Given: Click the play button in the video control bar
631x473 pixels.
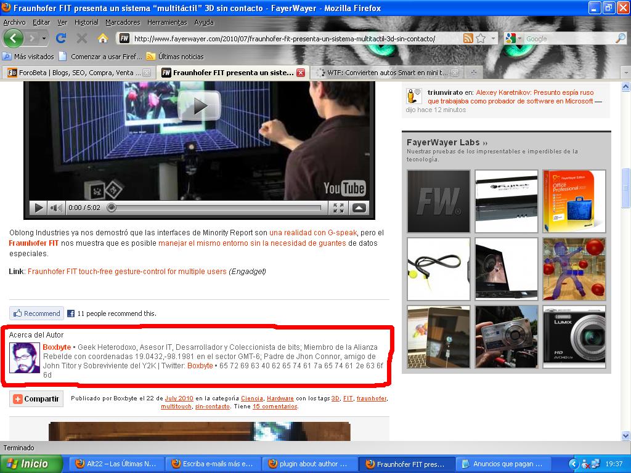Looking at the screenshot, I should coord(39,208).
